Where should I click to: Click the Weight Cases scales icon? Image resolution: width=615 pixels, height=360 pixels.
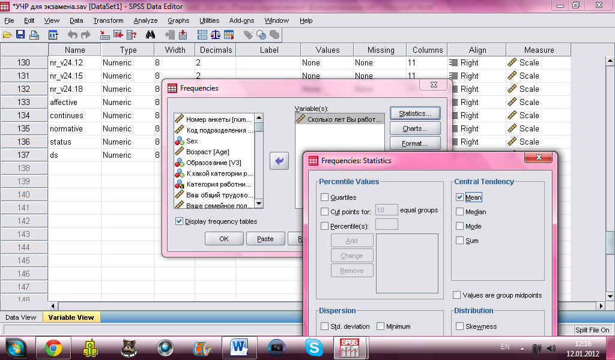coord(216,35)
